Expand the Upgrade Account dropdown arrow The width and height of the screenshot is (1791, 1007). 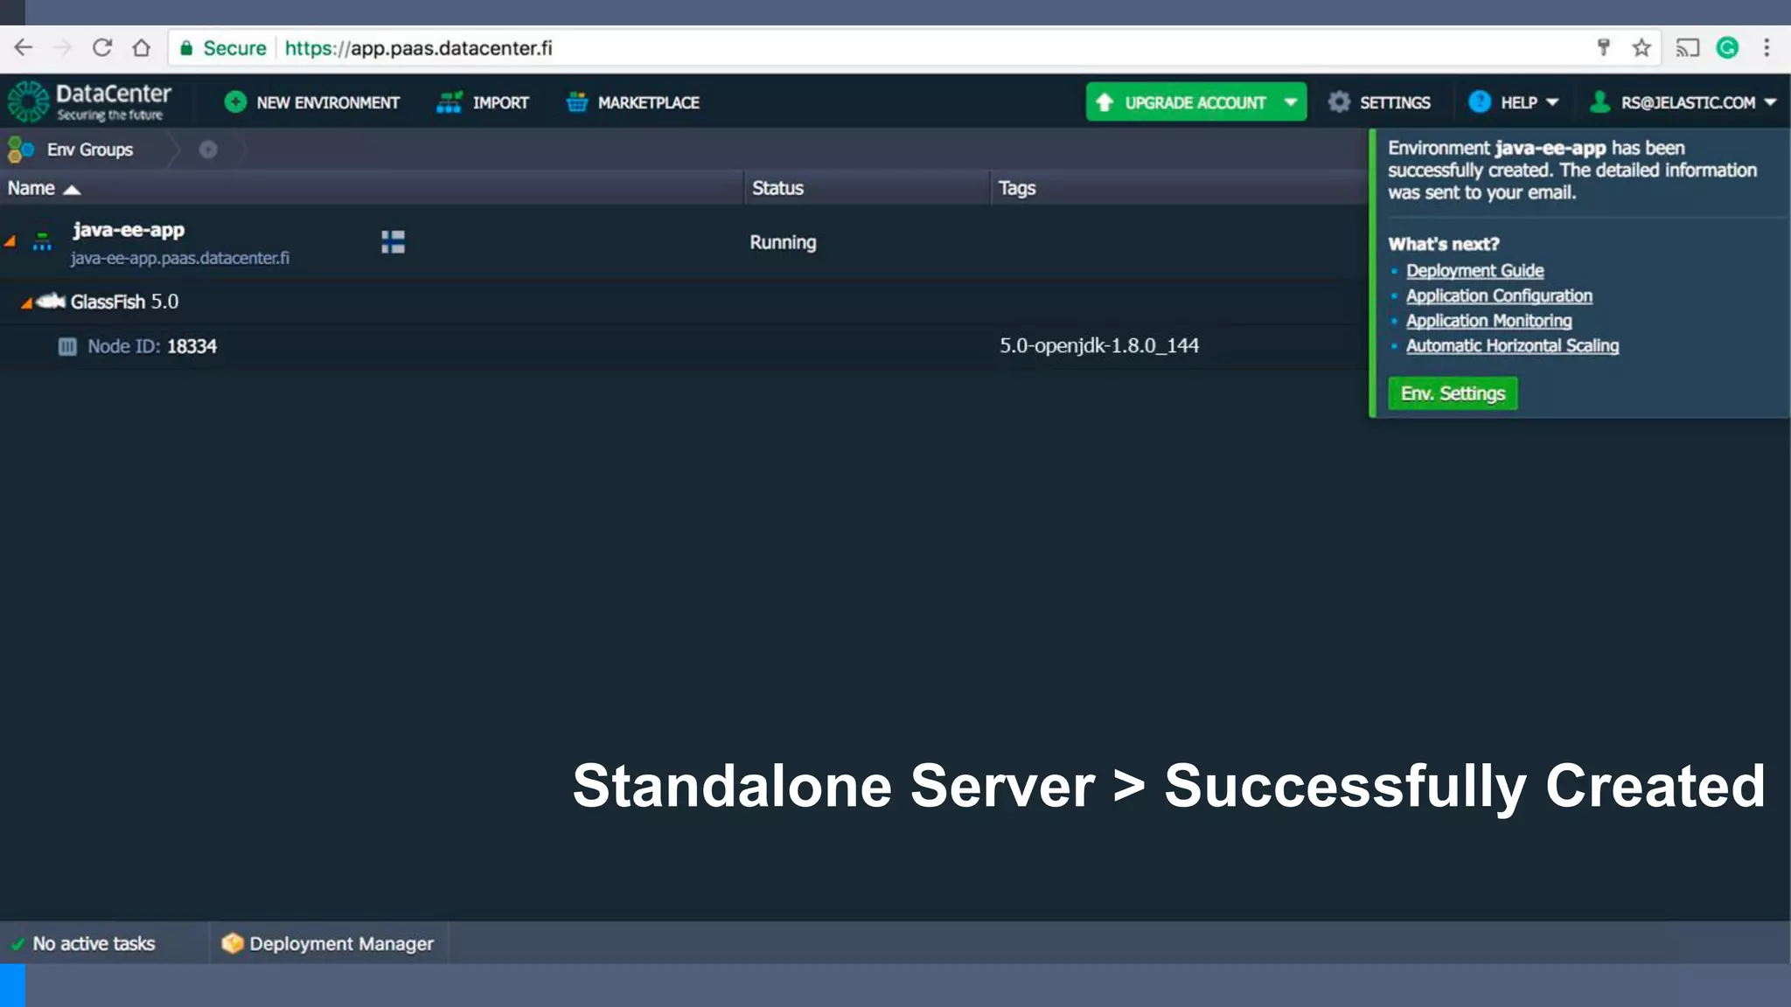tap(1291, 102)
